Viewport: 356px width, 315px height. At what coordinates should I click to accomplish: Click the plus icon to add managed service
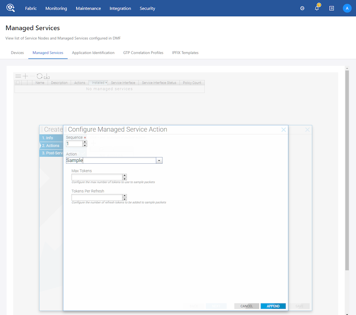(x=26, y=76)
